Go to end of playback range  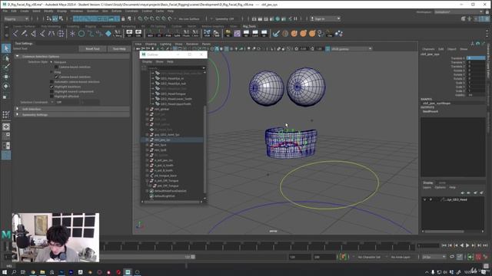[x=485, y=245]
